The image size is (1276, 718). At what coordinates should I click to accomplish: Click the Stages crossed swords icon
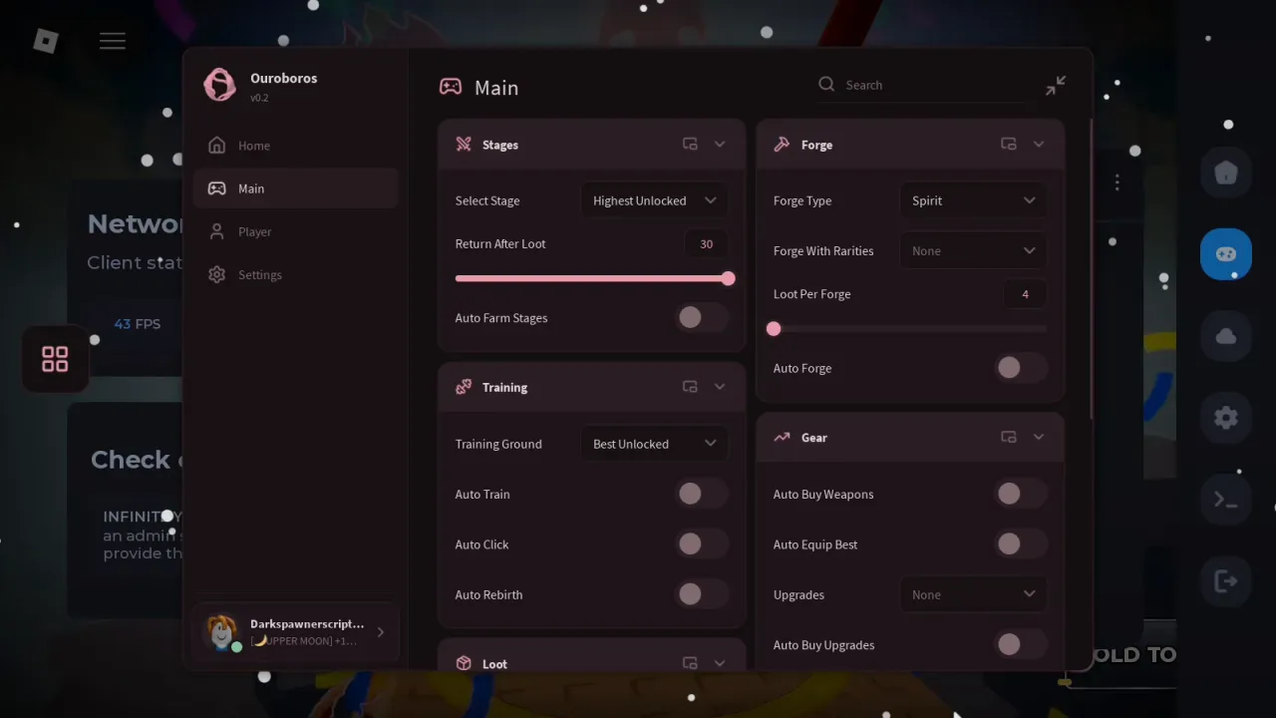pyautogui.click(x=464, y=145)
